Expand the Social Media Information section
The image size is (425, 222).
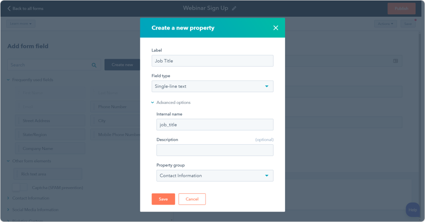[x=8, y=210]
